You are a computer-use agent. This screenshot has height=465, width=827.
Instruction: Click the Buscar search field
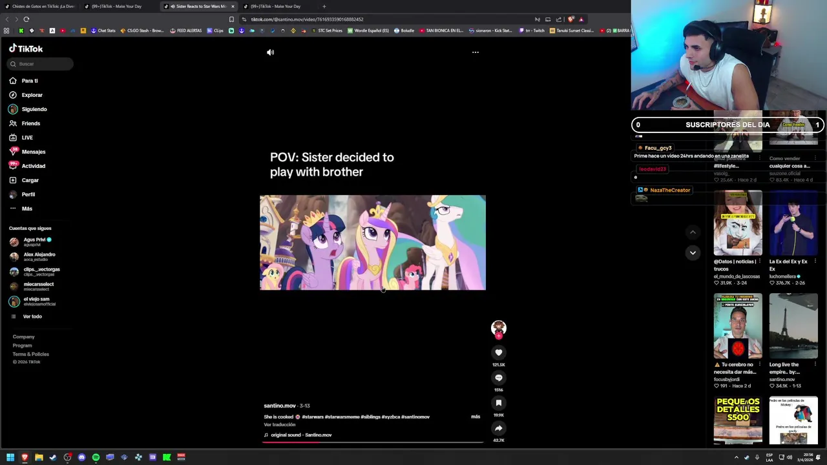pyautogui.click(x=41, y=64)
